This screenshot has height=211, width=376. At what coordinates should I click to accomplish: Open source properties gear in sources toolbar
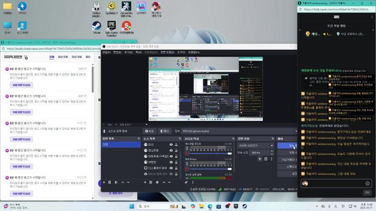click(157, 182)
